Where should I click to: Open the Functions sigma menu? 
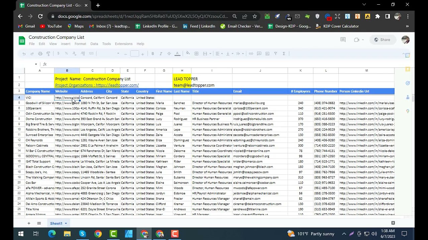pyautogui.click(x=284, y=54)
